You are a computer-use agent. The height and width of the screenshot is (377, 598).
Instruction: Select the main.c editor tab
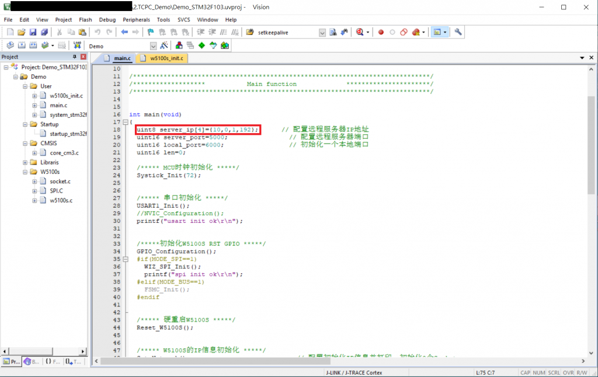click(x=117, y=58)
